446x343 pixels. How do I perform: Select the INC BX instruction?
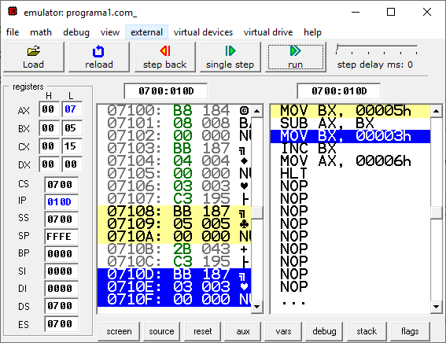(351, 149)
